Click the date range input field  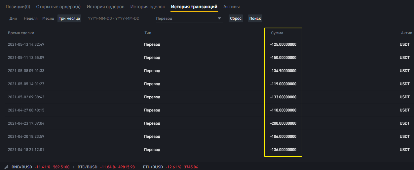click(x=114, y=18)
